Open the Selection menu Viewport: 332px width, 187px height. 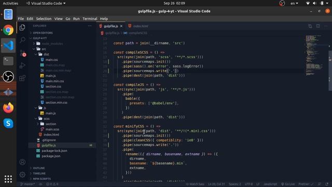[x=44, y=19]
